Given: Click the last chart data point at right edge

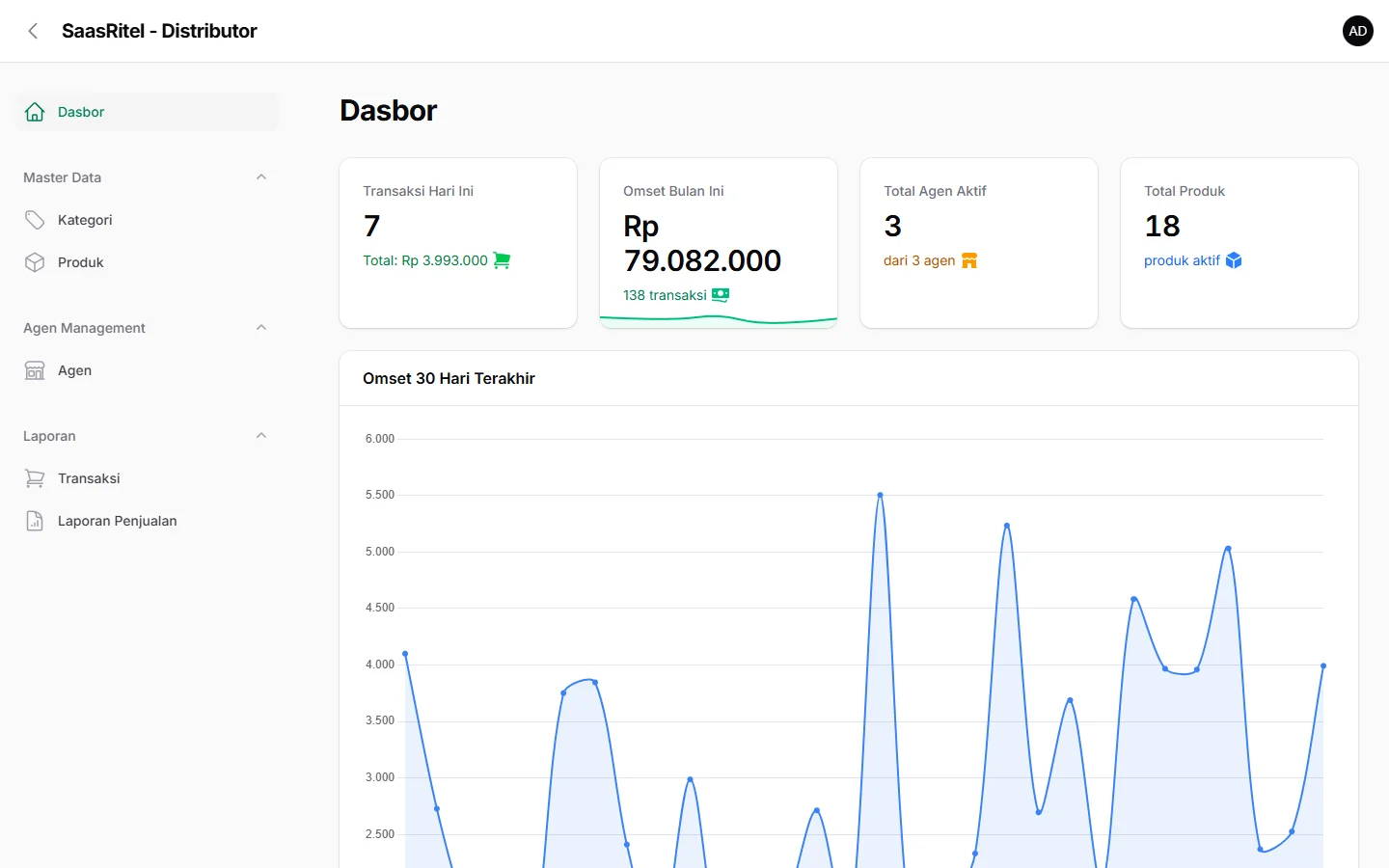Looking at the screenshot, I should [1323, 665].
